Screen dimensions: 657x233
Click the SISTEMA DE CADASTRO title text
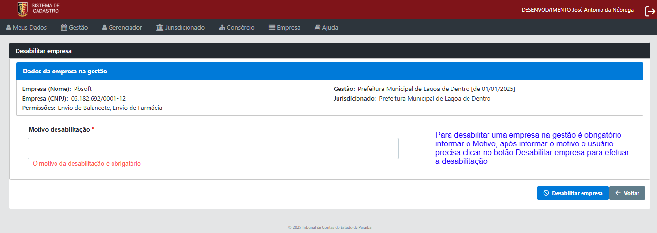tap(46, 8)
